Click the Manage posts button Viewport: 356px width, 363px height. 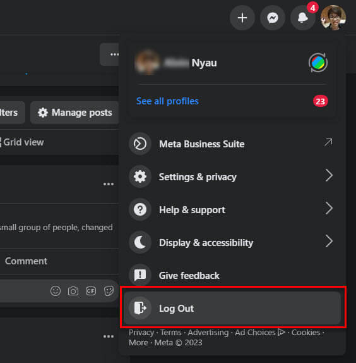point(74,113)
